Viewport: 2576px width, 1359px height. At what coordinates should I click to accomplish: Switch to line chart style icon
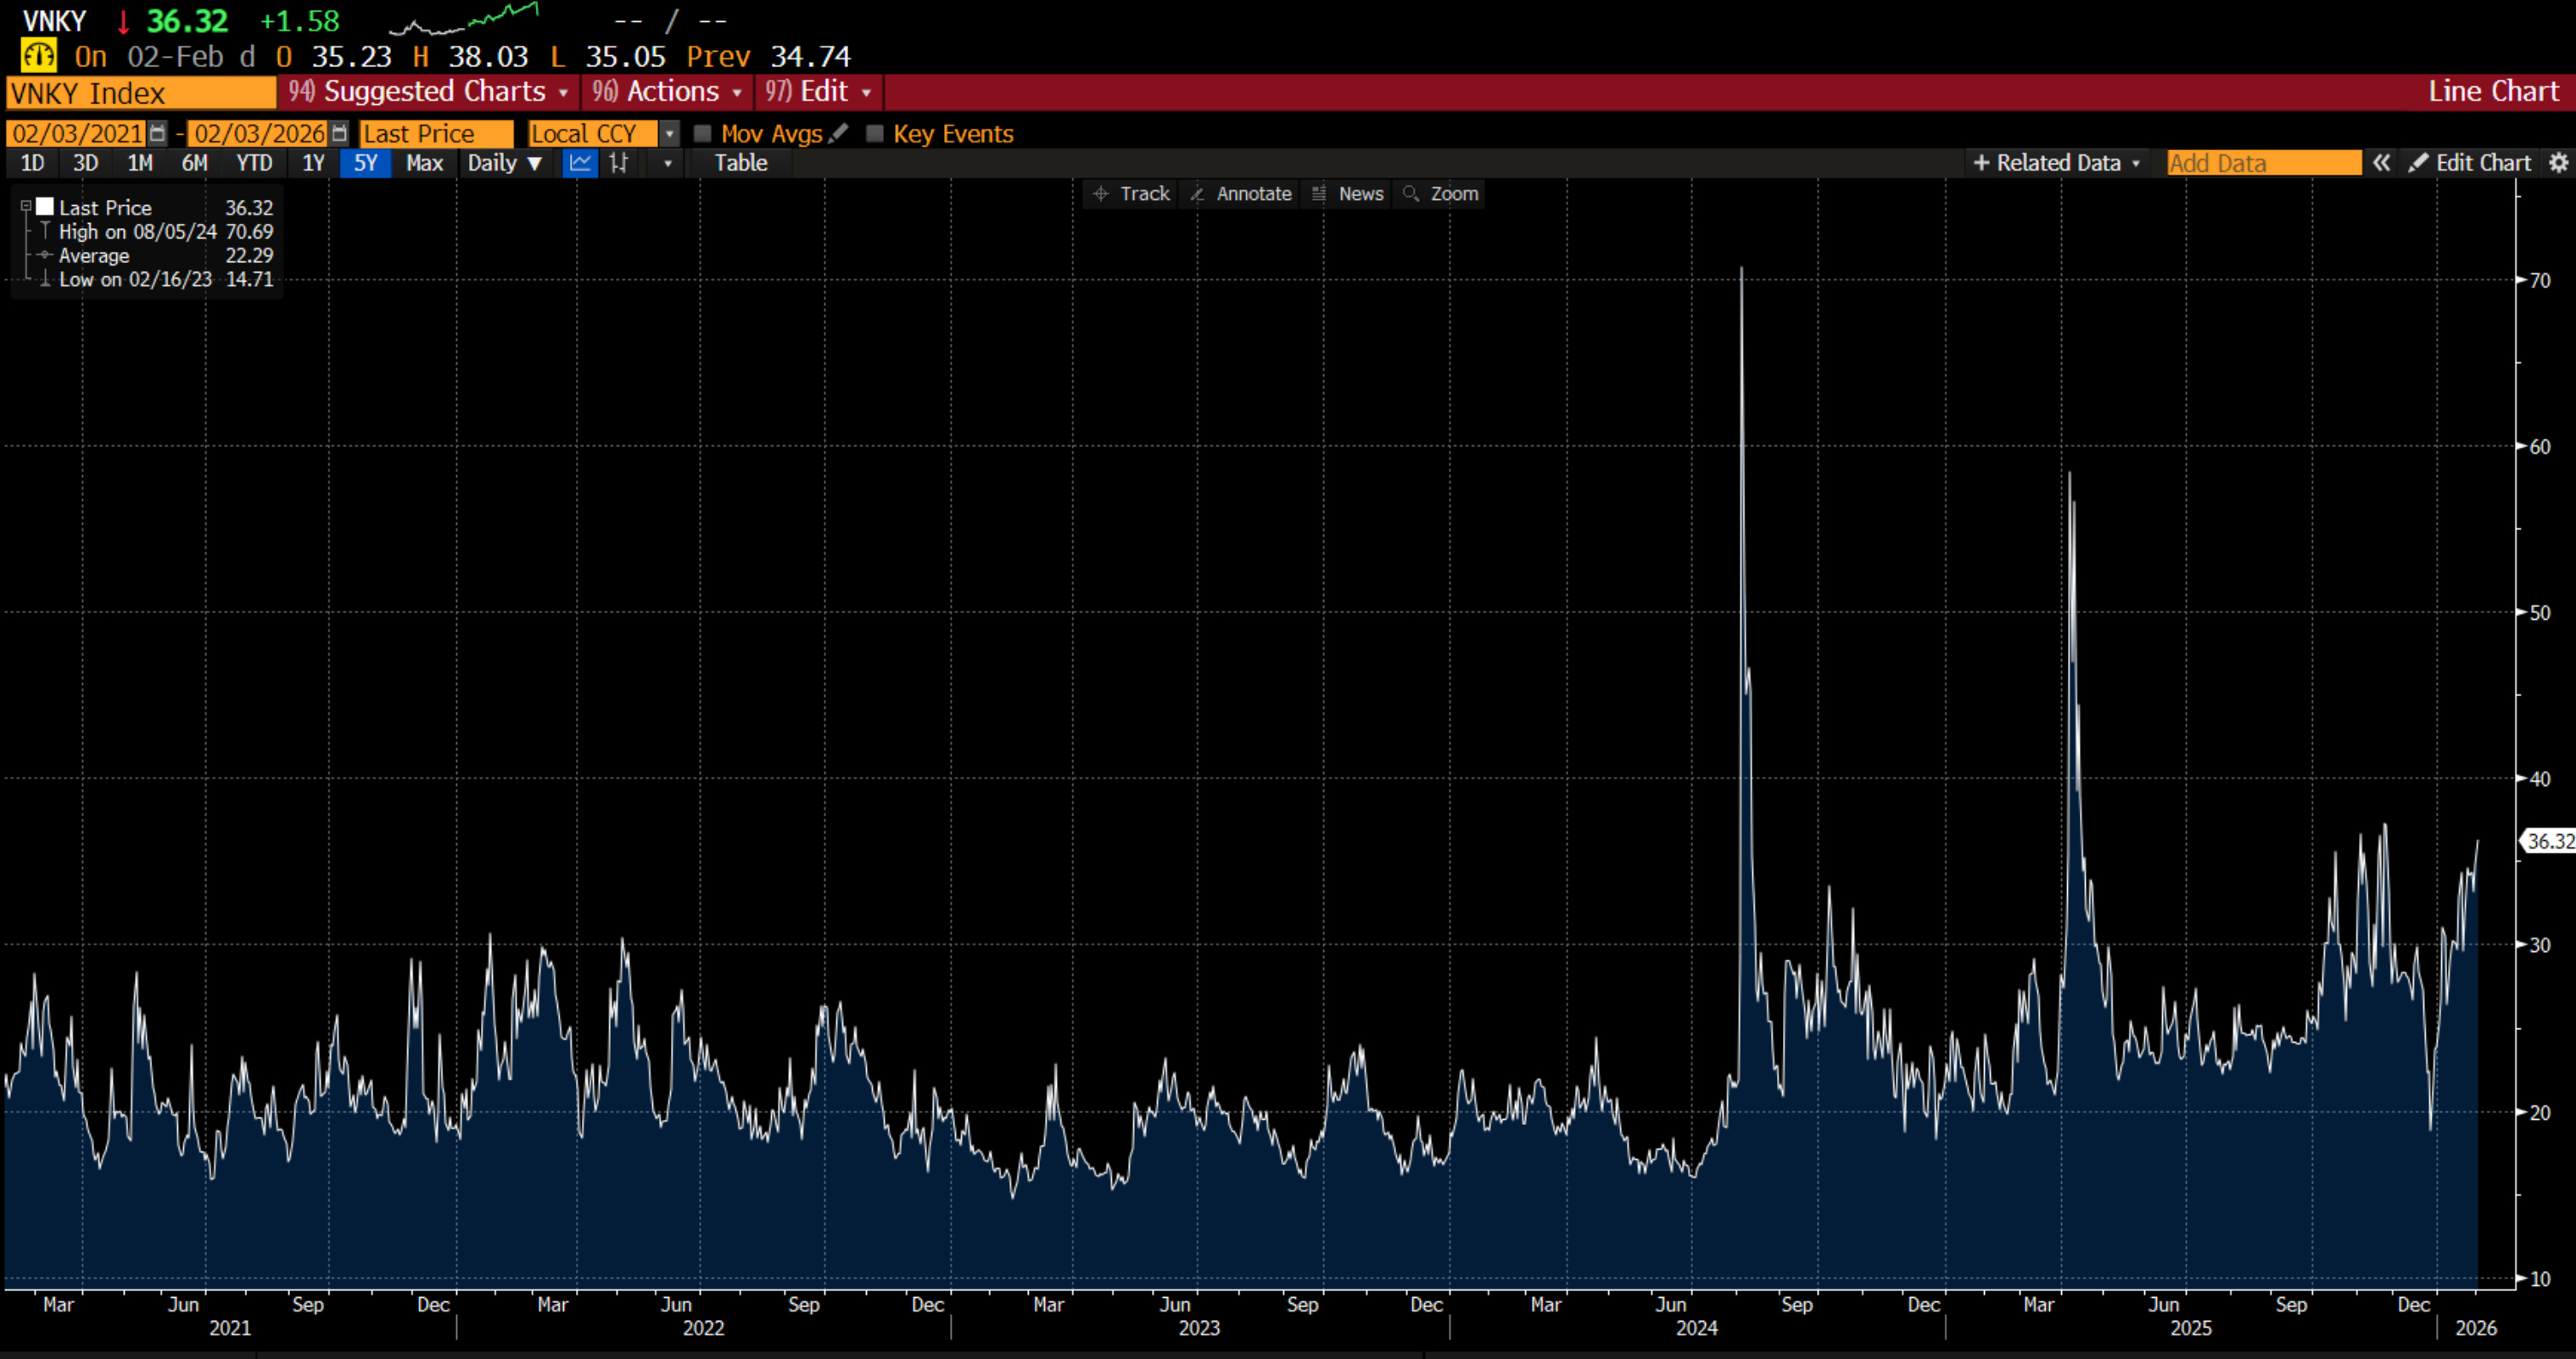580,163
